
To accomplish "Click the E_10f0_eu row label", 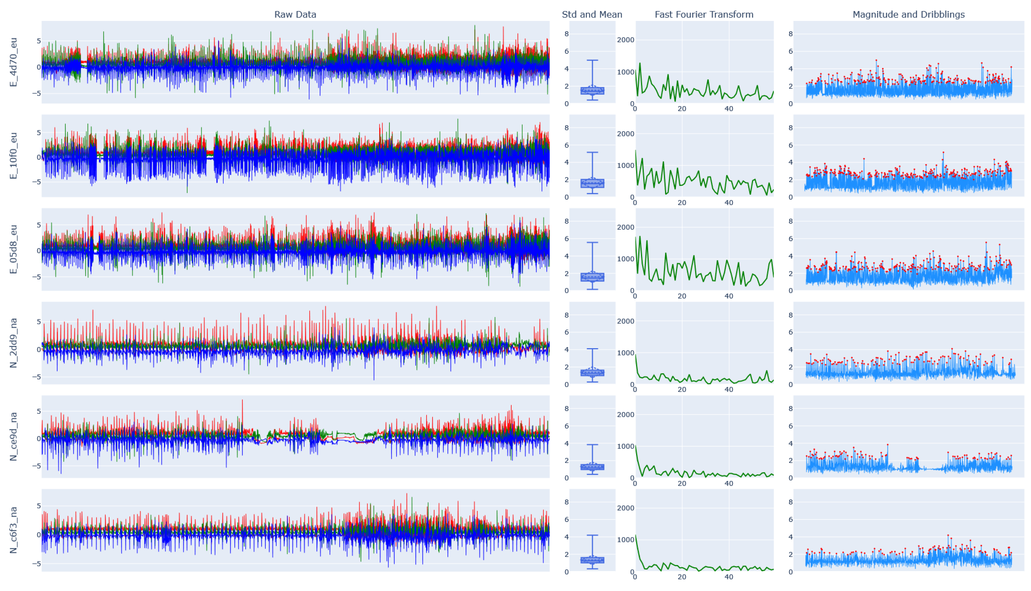I will point(13,156).
